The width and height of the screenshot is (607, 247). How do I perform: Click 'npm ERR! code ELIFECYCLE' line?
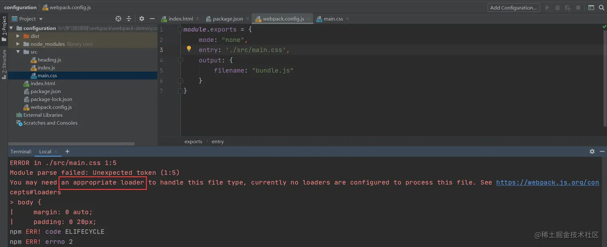57,232
